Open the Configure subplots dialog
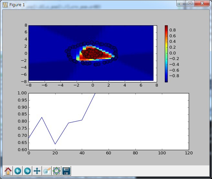The height and width of the screenshot is (179, 212). (x=57, y=171)
